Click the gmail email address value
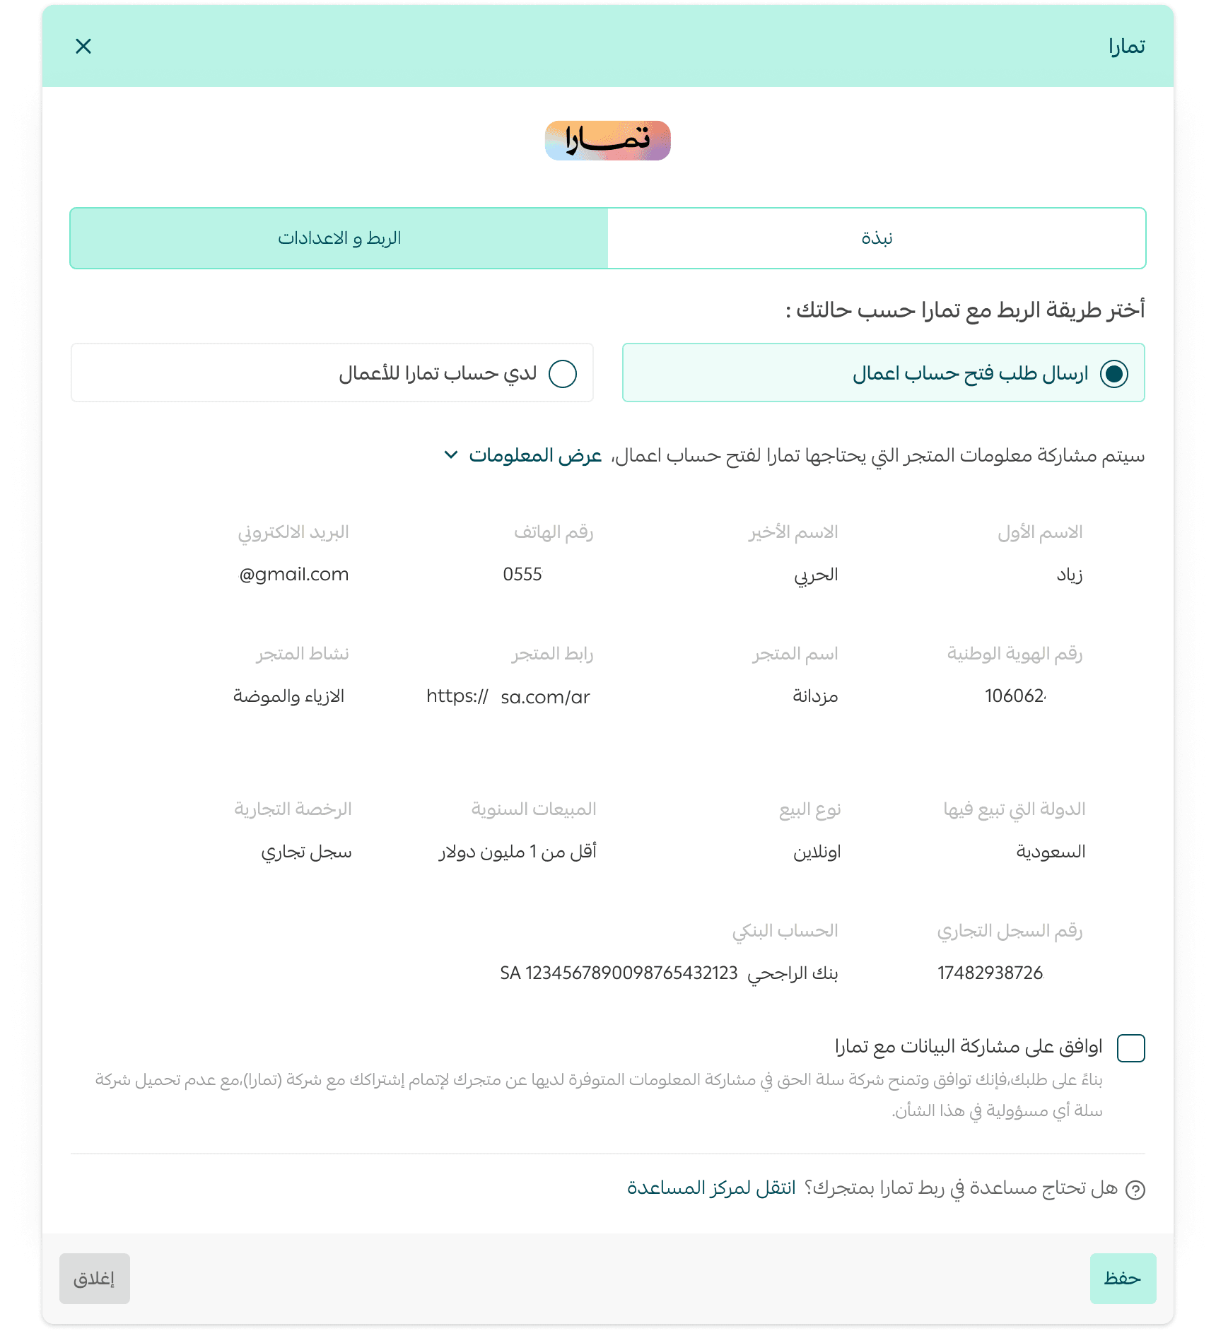The image size is (1216, 1331). coord(294,575)
